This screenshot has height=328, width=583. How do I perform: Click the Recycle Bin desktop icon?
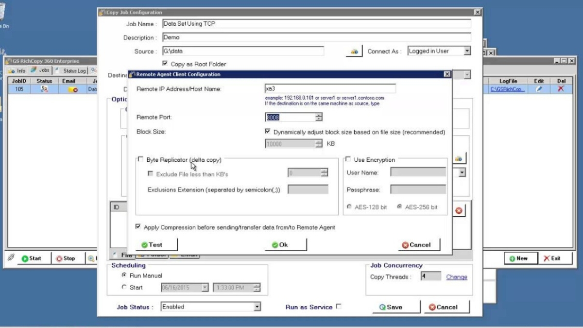(2, 12)
